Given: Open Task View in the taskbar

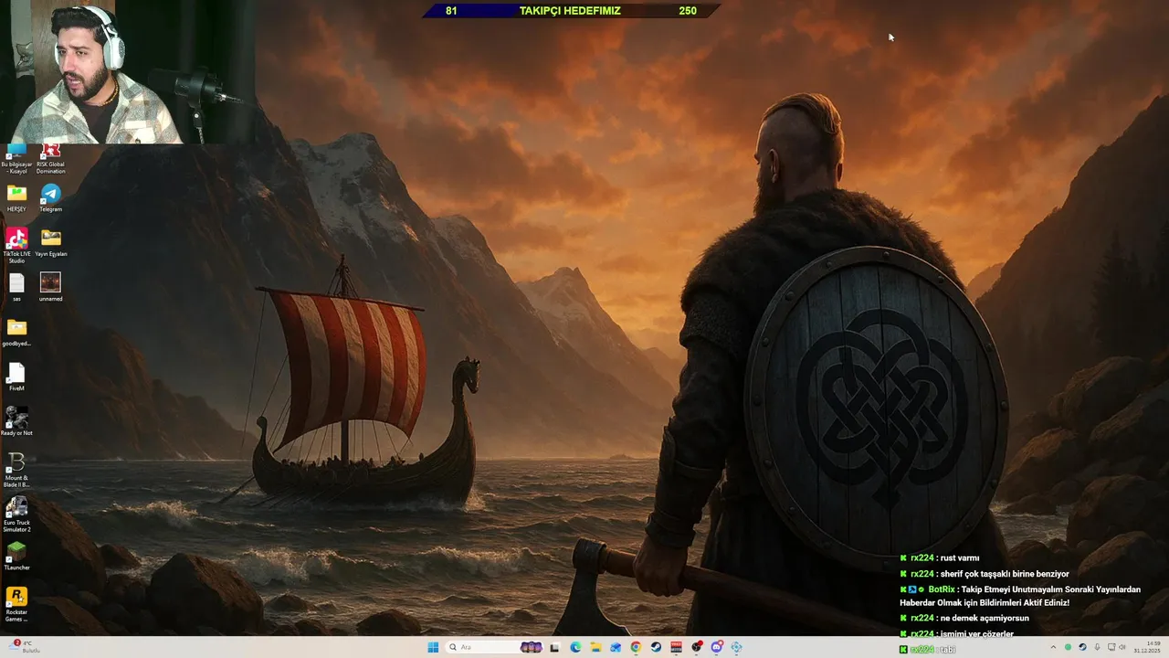Looking at the screenshot, I should [x=554, y=647].
